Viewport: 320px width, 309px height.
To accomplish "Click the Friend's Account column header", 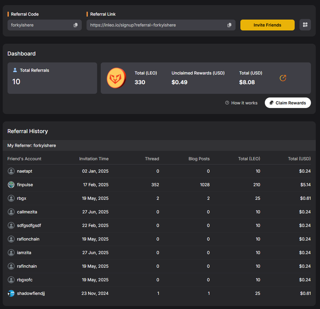I will click(x=24, y=159).
